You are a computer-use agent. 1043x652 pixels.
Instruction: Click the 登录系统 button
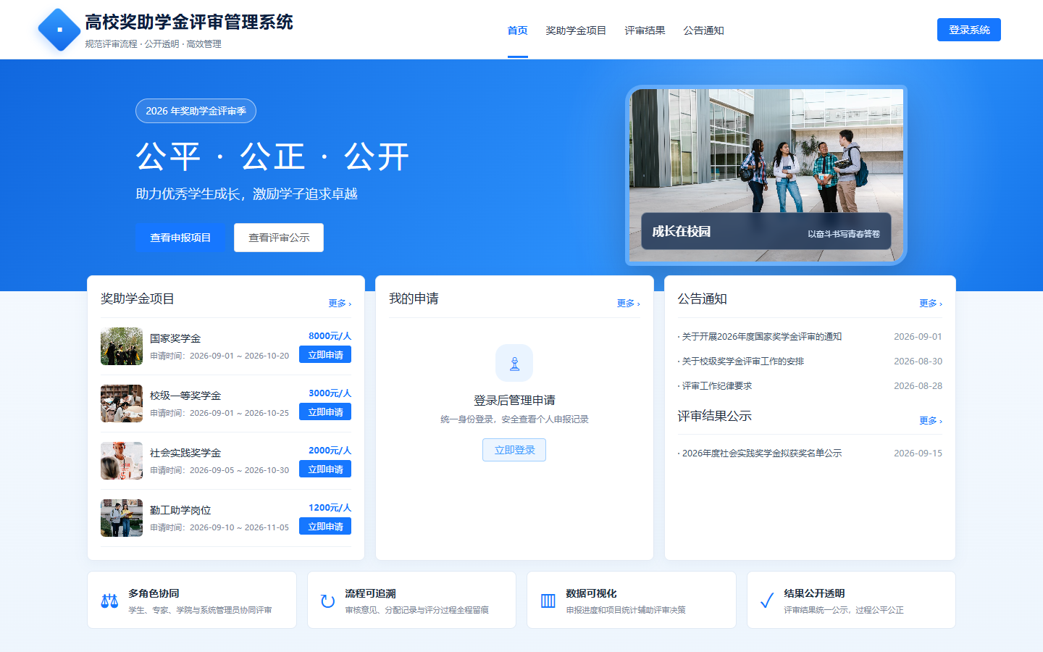(x=969, y=30)
